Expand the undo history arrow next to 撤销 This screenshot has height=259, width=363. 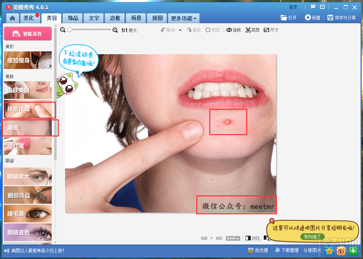(x=180, y=30)
